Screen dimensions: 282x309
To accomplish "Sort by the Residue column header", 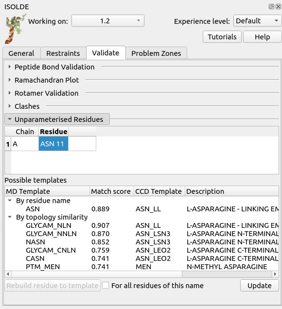I will [x=53, y=132].
